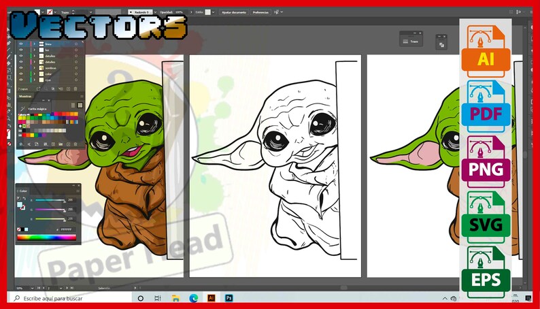Click the collect for export icon
The width and height of the screenshot is (540, 309).
click(x=38, y=88)
